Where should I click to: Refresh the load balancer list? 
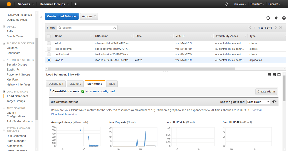pos(268,18)
